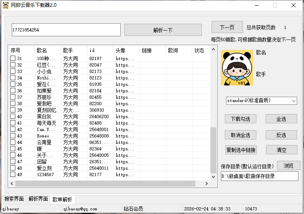Click the 复制选中链接 button
The width and height of the screenshot is (304, 214).
[x=241, y=150]
